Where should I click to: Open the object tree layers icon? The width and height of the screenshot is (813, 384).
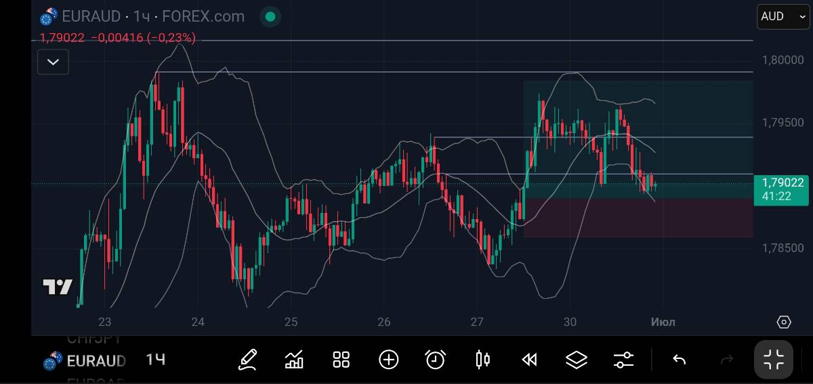tap(576, 359)
